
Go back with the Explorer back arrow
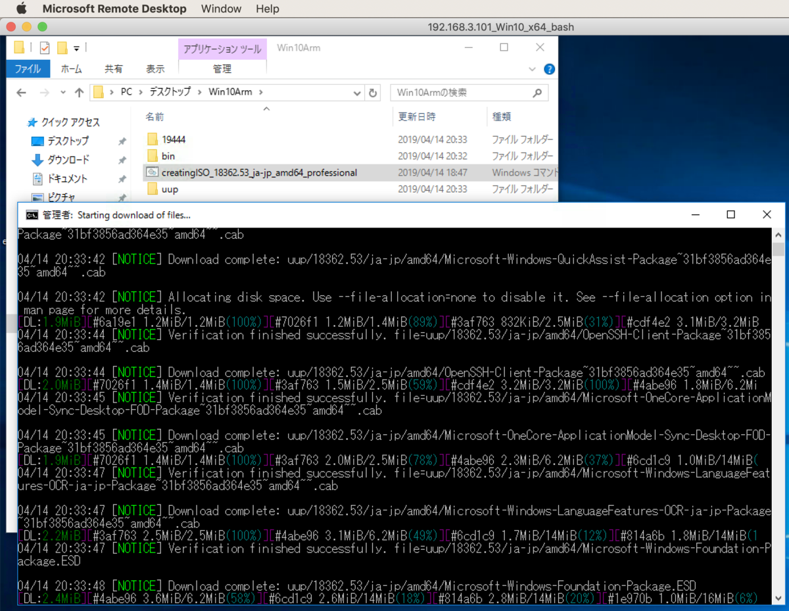click(21, 93)
